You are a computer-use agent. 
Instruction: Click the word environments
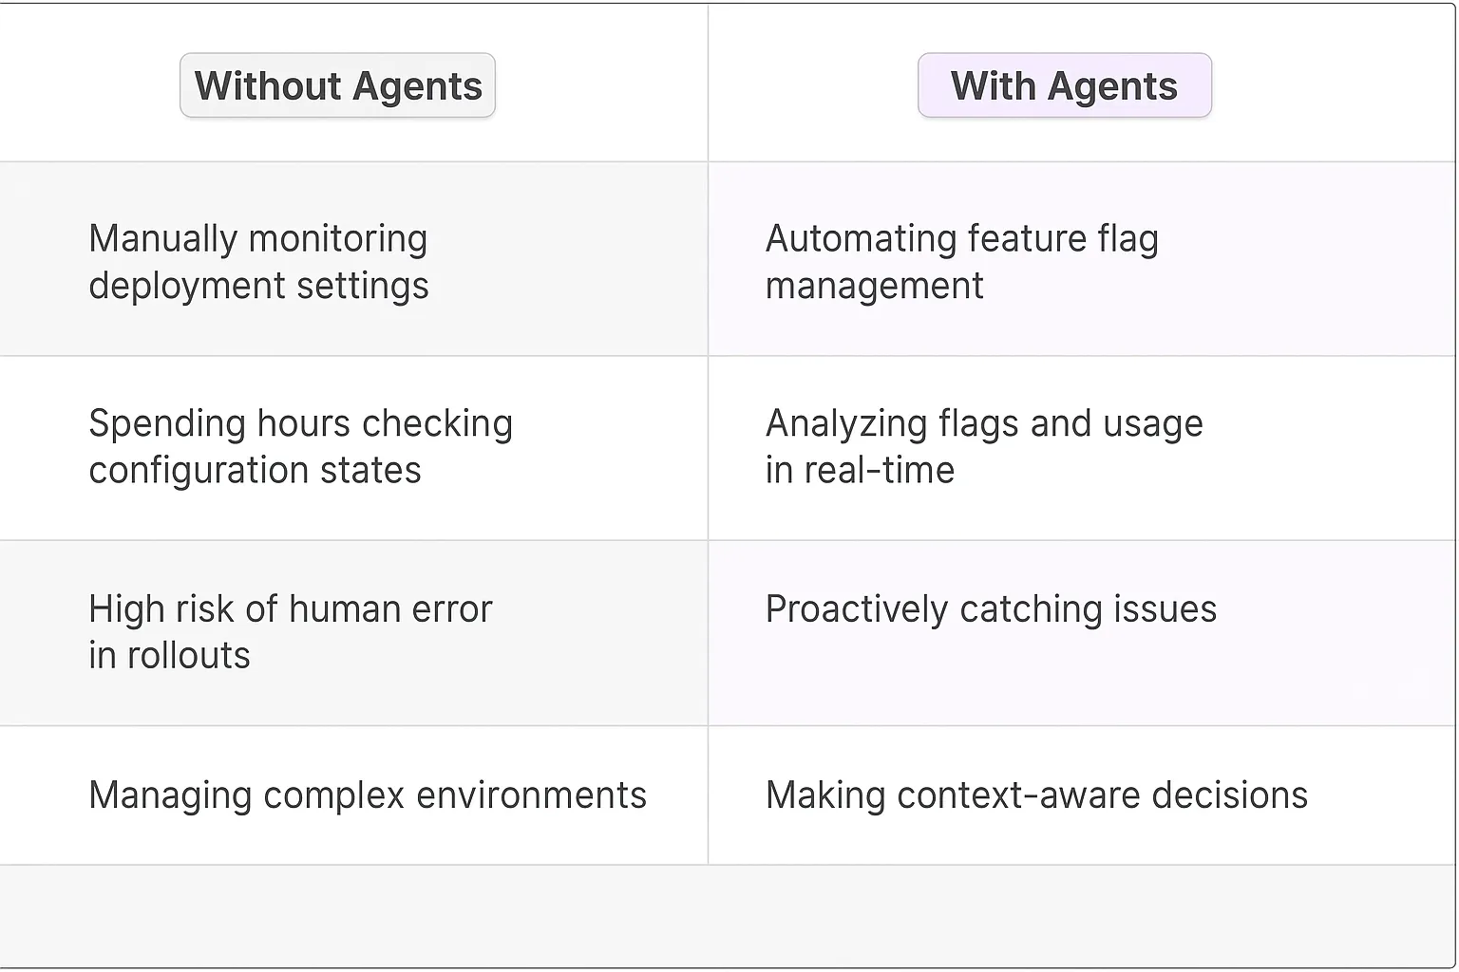(x=531, y=795)
